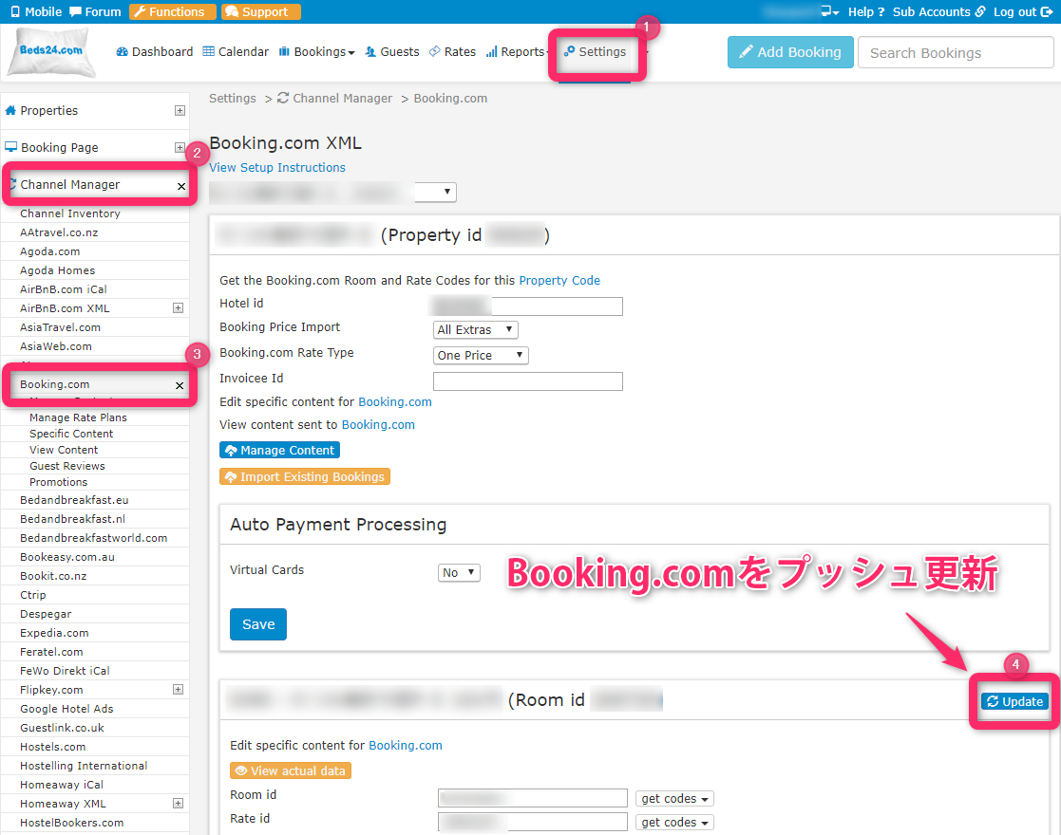Expand the Properties sidebar section
The image size is (1061, 835).
pos(180,110)
